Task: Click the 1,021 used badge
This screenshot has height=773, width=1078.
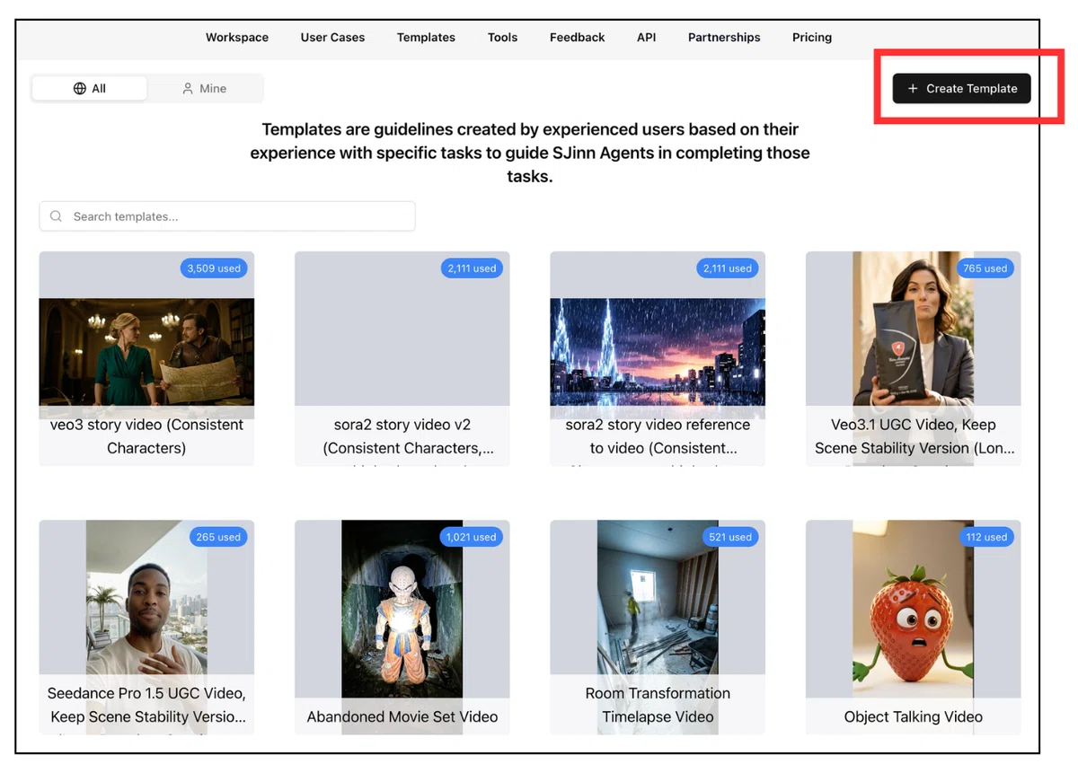Action: pyautogui.click(x=471, y=537)
